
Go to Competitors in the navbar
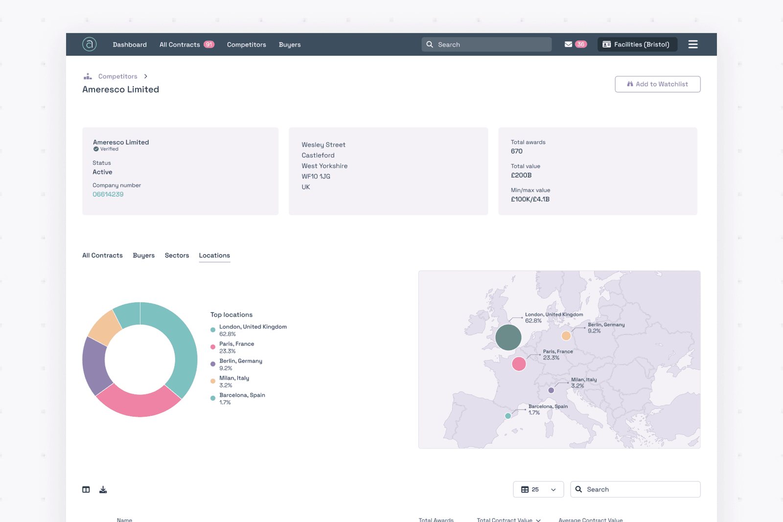pyautogui.click(x=247, y=45)
